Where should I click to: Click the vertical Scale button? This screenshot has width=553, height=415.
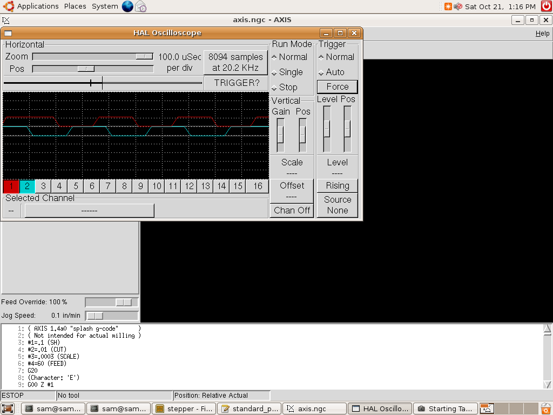[292, 168]
